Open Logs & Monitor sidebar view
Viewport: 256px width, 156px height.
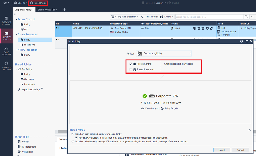pos(6,51)
